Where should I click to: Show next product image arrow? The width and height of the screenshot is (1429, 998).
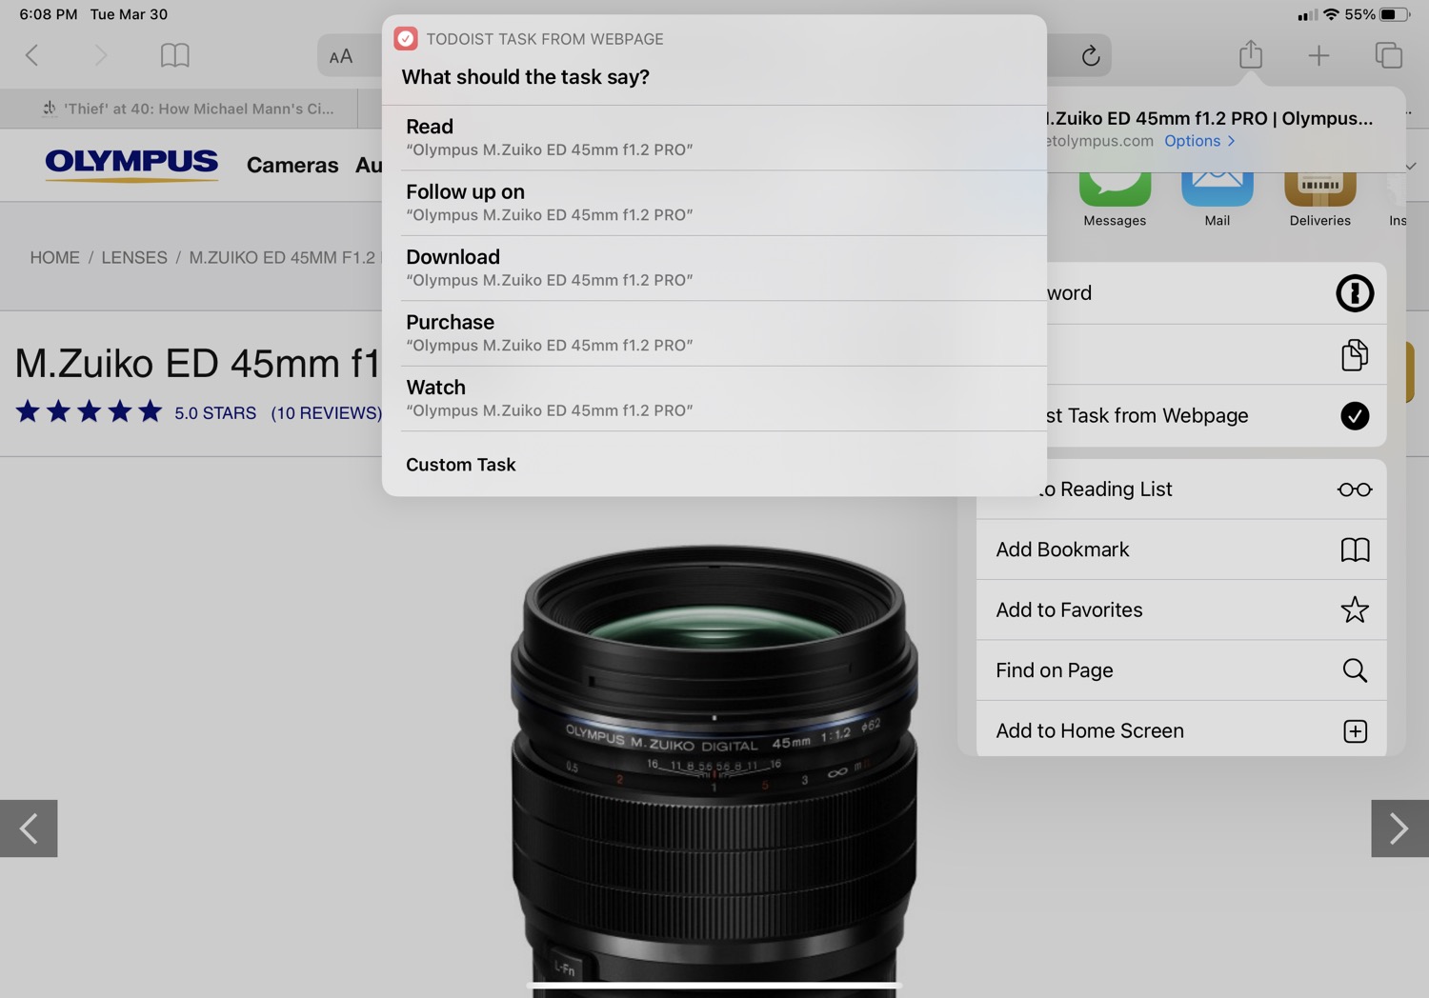tap(1399, 828)
